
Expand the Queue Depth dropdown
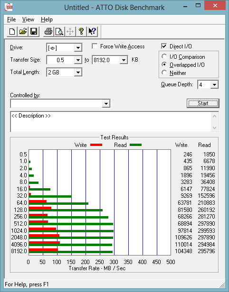point(214,85)
